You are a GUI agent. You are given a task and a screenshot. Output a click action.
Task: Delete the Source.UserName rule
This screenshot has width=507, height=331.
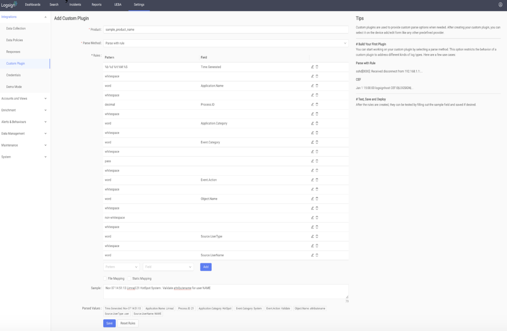click(x=317, y=255)
